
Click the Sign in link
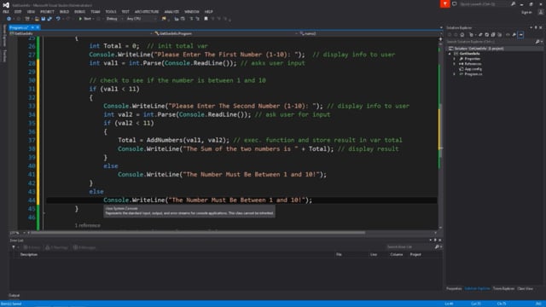coord(526,13)
